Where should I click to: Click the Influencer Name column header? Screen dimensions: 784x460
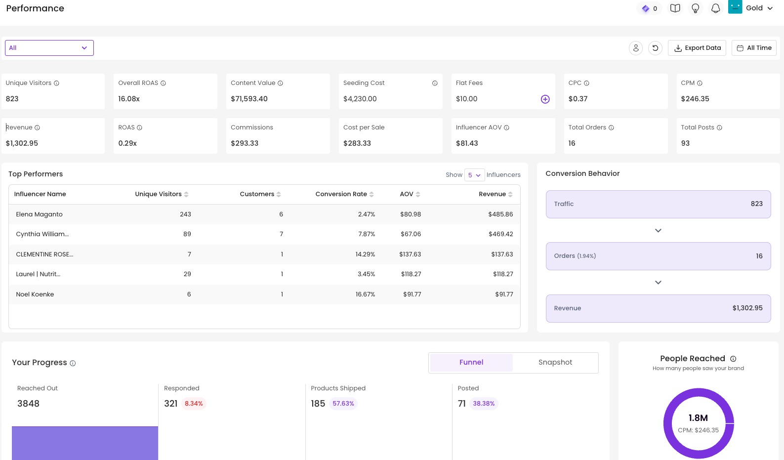click(x=40, y=194)
